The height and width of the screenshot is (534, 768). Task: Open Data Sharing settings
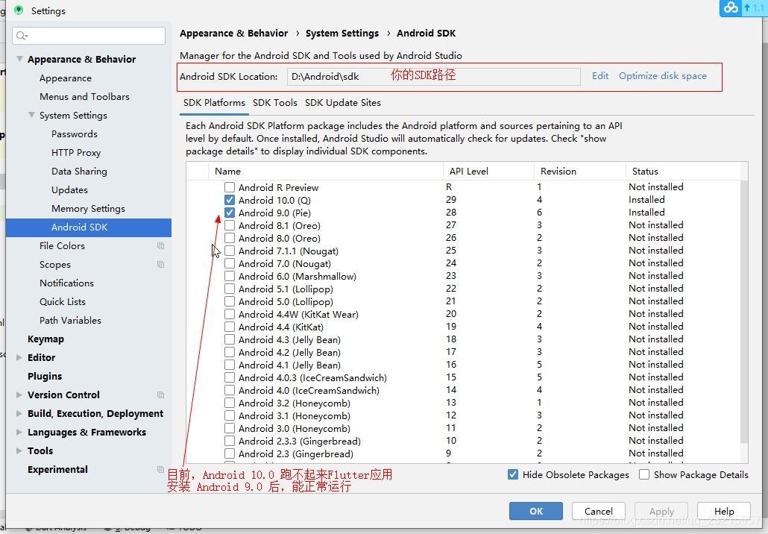tap(79, 171)
